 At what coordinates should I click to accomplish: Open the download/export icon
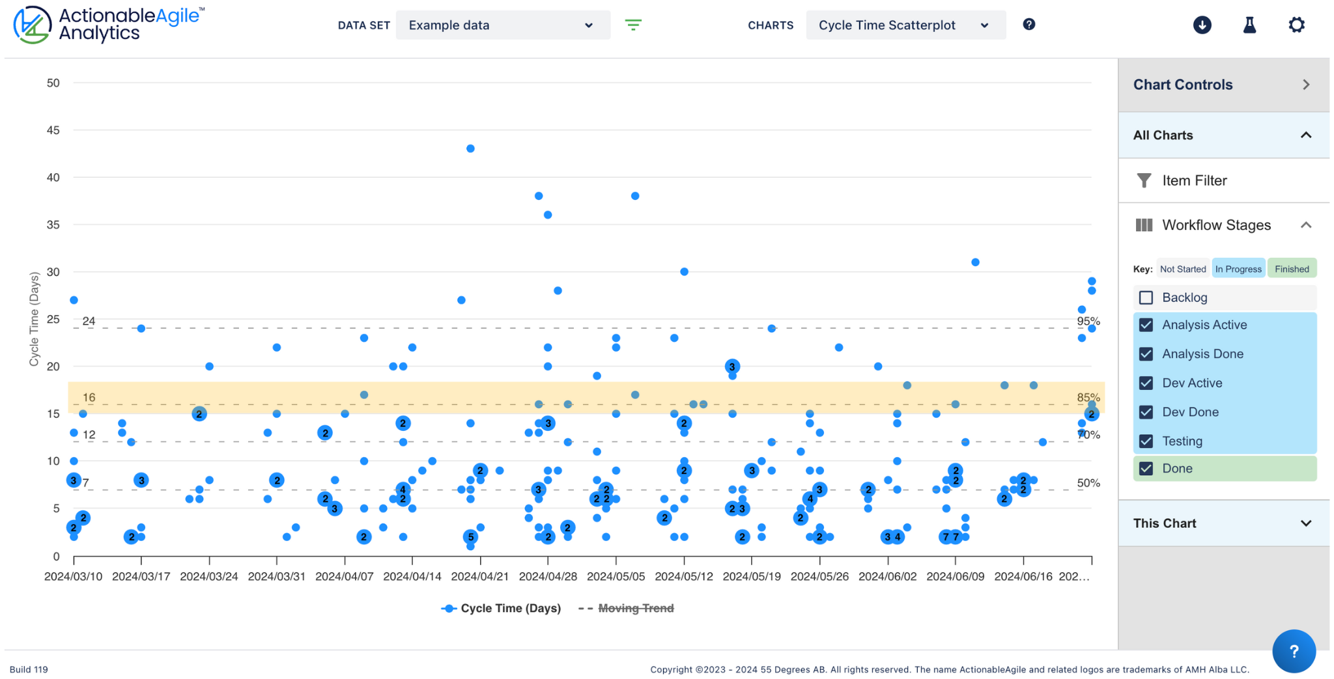click(x=1202, y=25)
